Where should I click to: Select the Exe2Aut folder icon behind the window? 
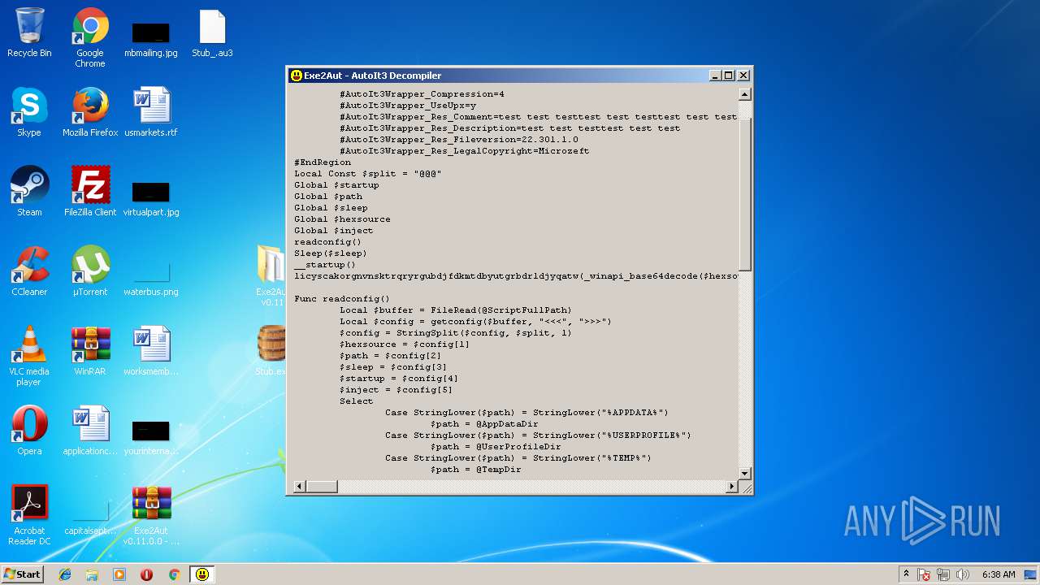pos(270,275)
